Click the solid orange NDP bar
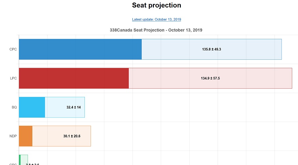The width and height of the screenshot is (298, 165). click(26, 136)
